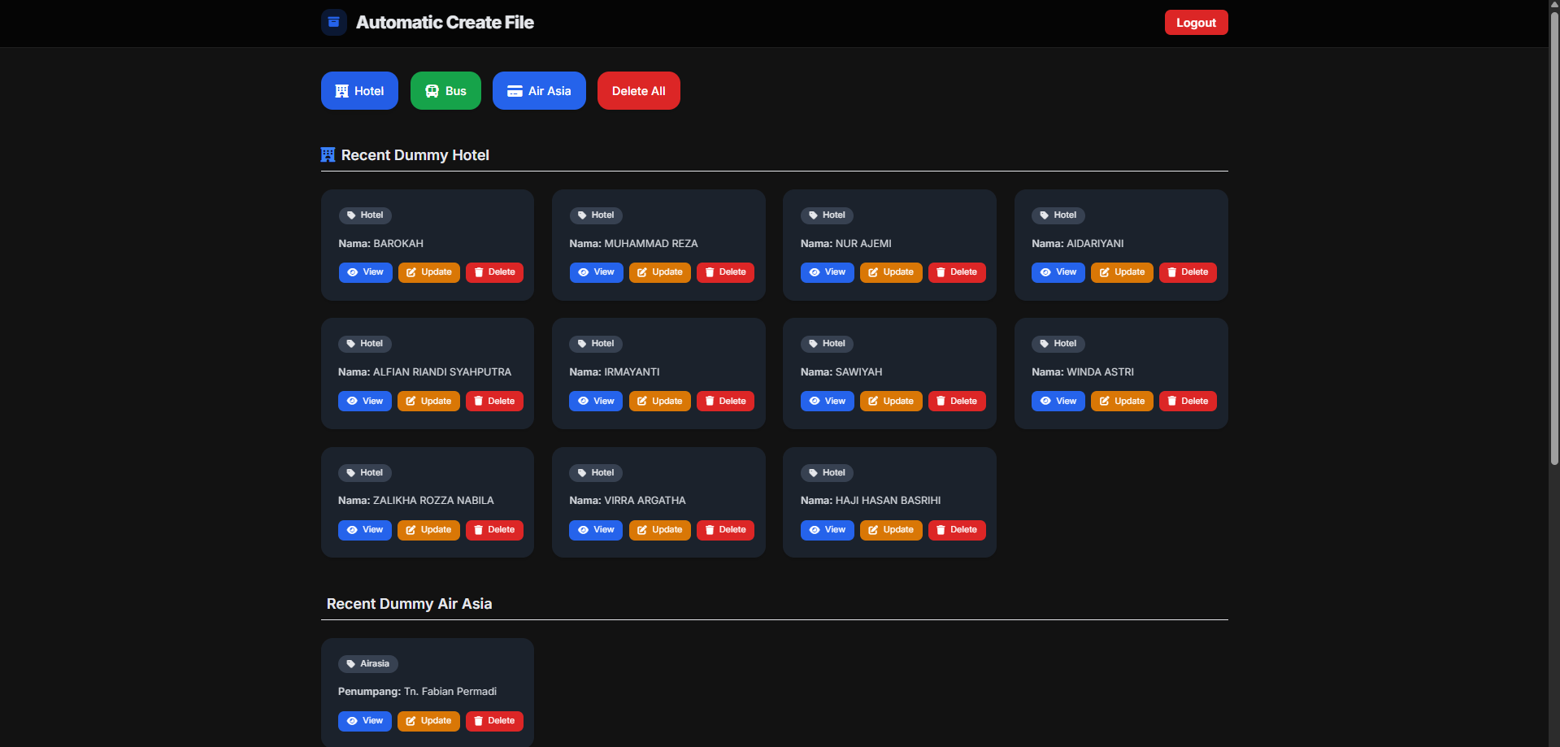
Task: Update the ZALIKHA ROZZA NABILA entry
Action: point(428,530)
